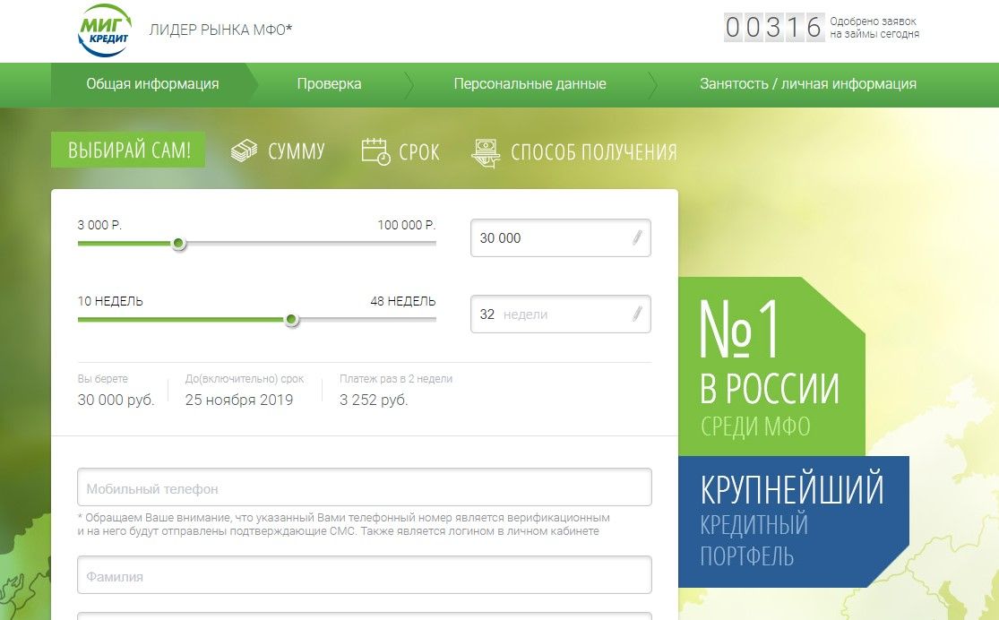999x620 pixels.
Task: Click the approved applications counter 00316
Action: pos(773,28)
